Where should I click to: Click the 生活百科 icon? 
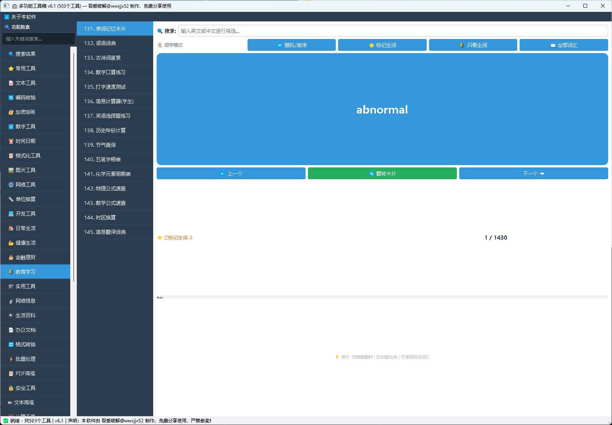click(11, 315)
